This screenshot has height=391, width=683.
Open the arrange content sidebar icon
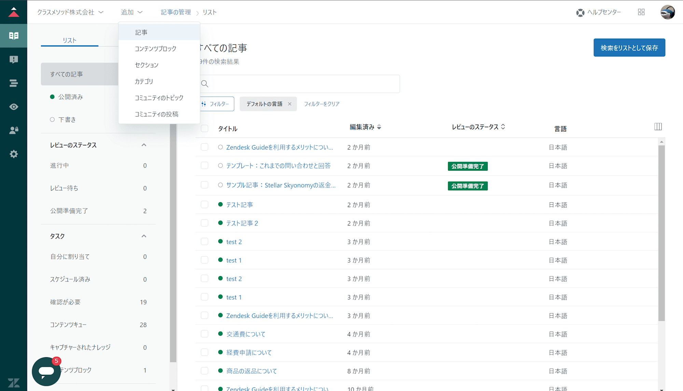[x=14, y=83]
